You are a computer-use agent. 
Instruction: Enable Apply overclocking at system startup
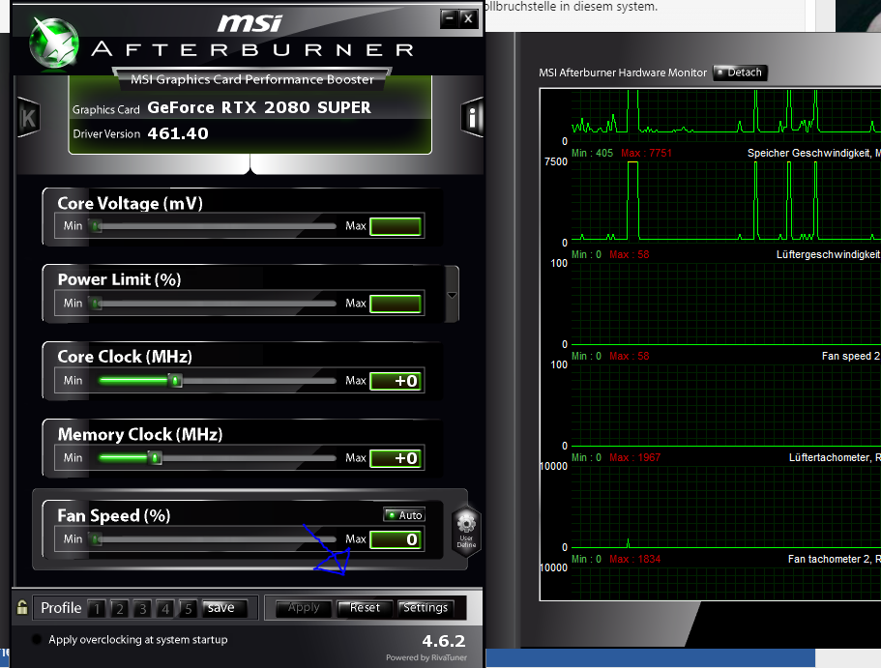click(37, 639)
